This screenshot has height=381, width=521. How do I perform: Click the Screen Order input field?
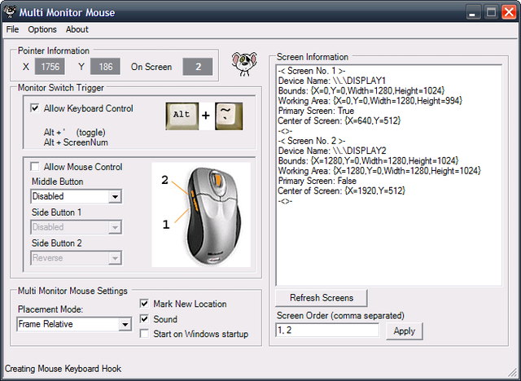pyautogui.click(x=327, y=331)
